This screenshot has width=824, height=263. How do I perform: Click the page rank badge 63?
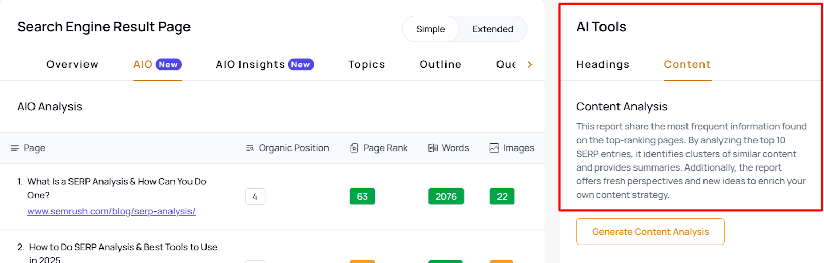coord(362,196)
